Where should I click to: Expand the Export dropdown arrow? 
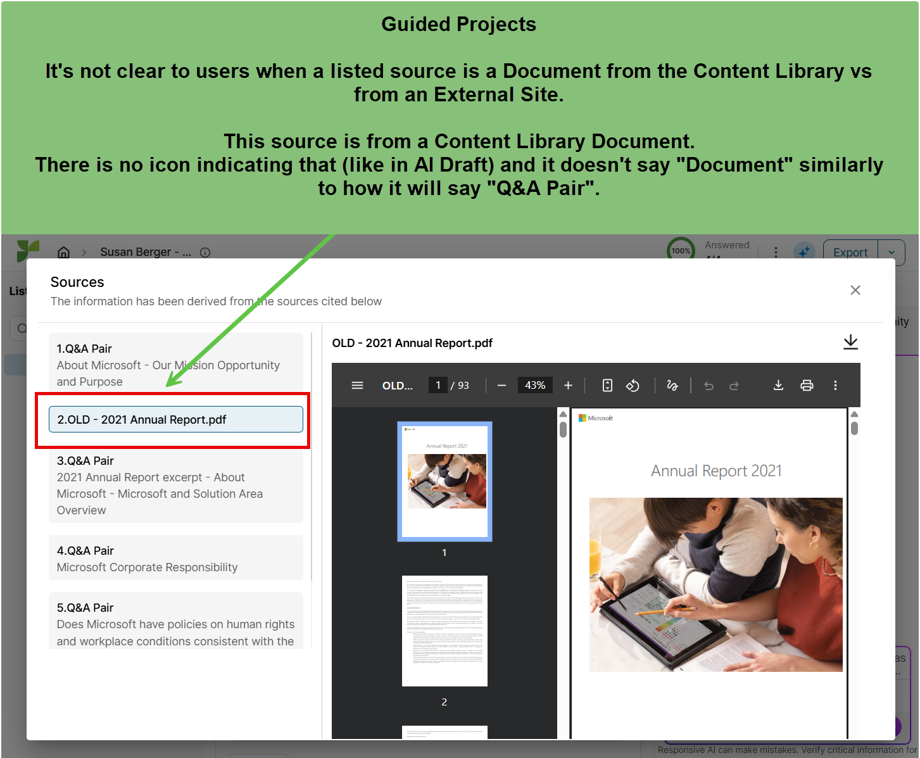(892, 252)
